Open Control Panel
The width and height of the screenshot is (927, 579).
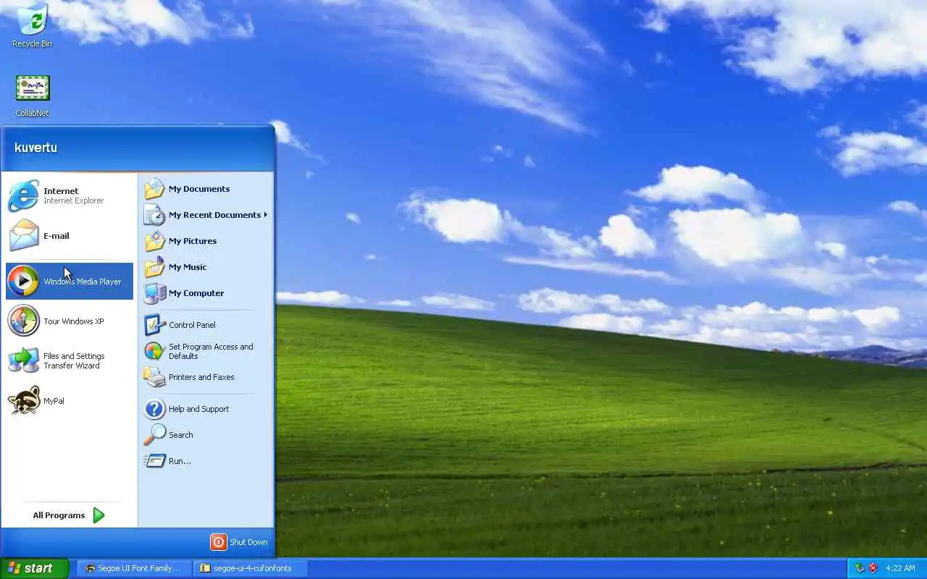point(206,325)
